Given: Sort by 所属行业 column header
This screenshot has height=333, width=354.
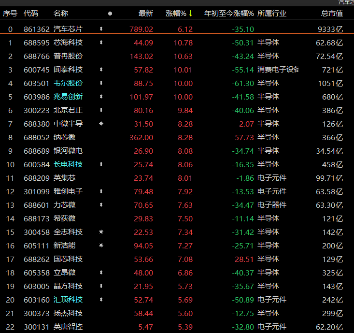Looking at the screenshot, I should [272, 14].
